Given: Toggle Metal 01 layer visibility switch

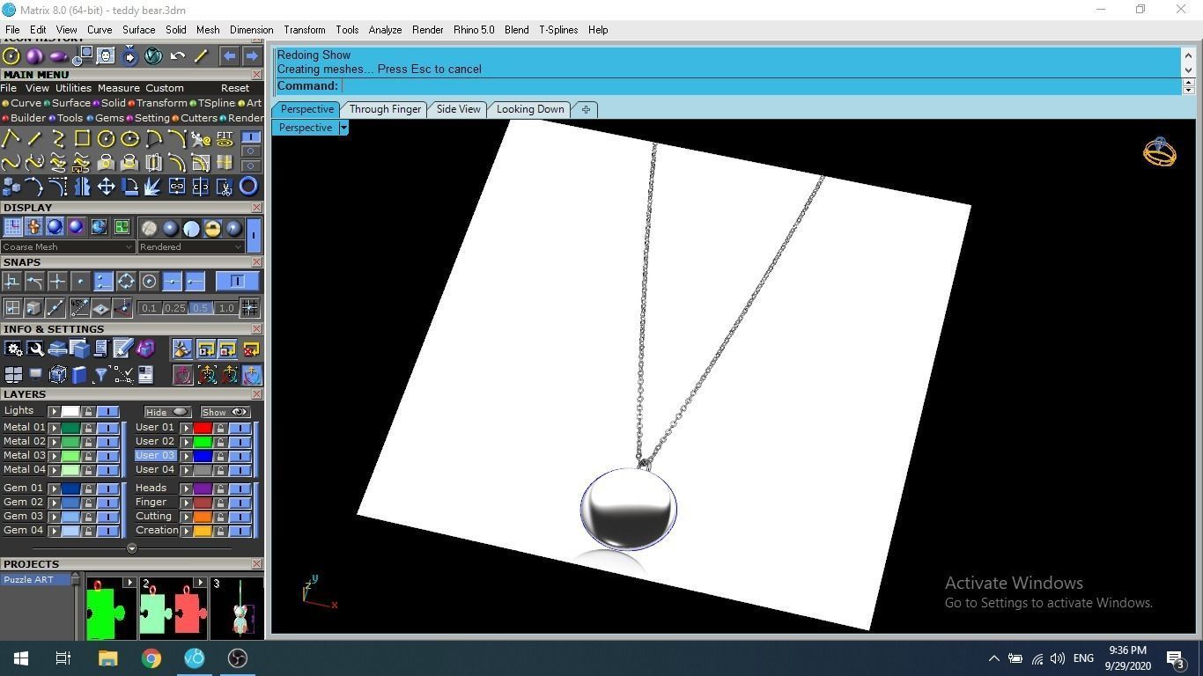Looking at the screenshot, I should [x=107, y=428].
